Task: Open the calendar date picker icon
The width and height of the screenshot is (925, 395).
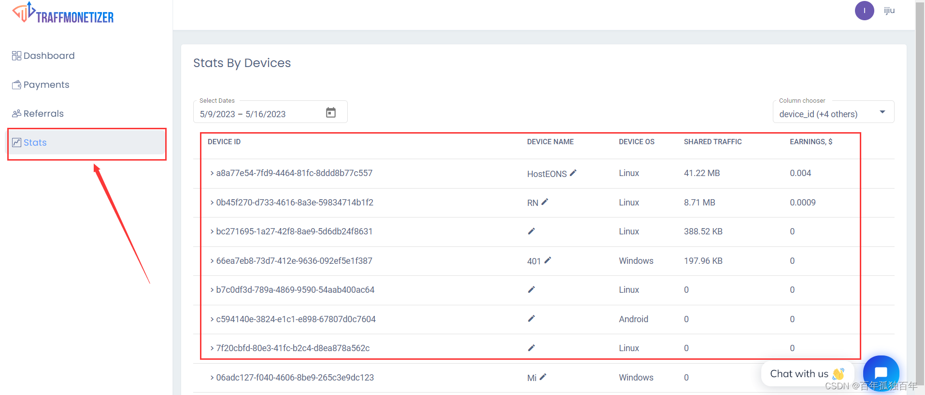Action: (x=331, y=112)
